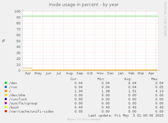Select the /boot legend label
The width and height of the screenshot is (168, 123).
[x=14, y=107]
